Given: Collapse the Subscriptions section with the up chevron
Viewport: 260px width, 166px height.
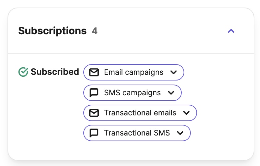Looking at the screenshot, I should pos(231,31).
